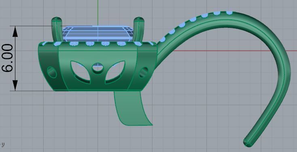Select the blue gemstone on top

pyautogui.click(x=98, y=34)
